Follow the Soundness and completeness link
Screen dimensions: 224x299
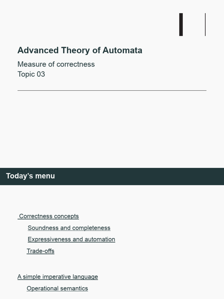(69, 228)
